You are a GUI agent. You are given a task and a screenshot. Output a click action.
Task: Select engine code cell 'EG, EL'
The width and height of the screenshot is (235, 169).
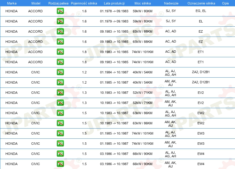coord(201,11)
